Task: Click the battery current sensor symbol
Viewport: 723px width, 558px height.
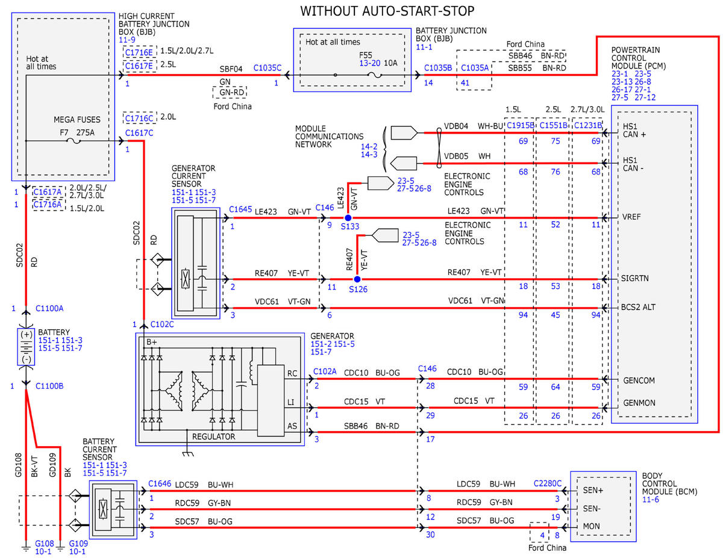Action: (x=114, y=509)
